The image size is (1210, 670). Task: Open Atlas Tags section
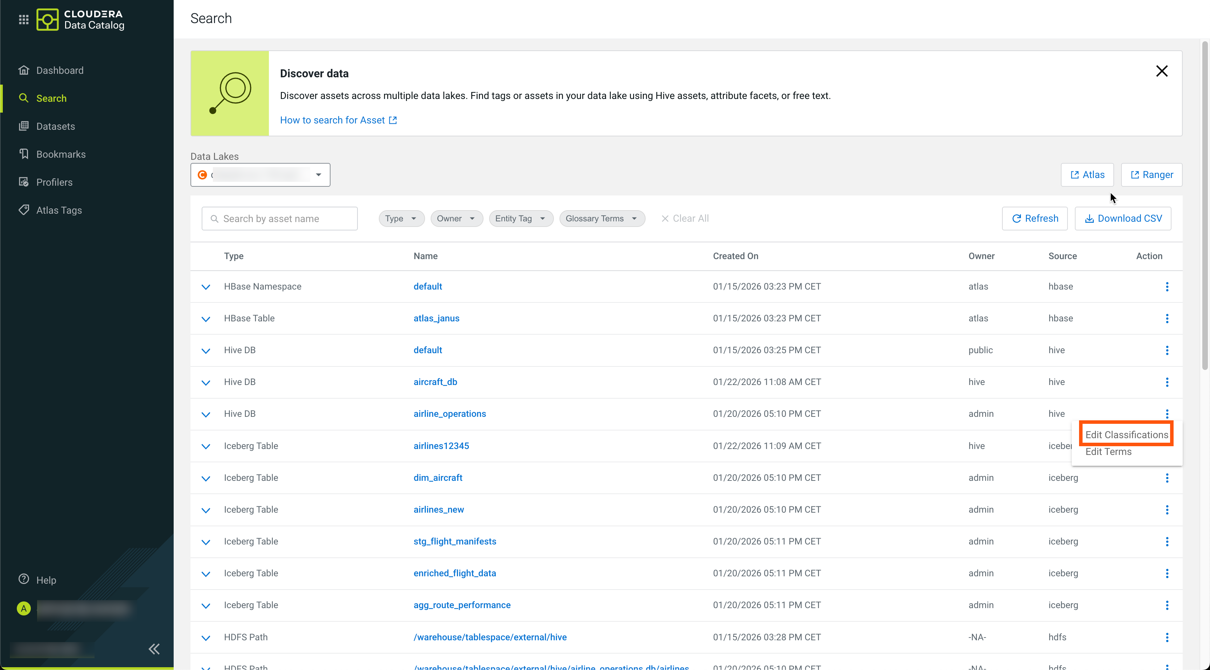[59, 210]
